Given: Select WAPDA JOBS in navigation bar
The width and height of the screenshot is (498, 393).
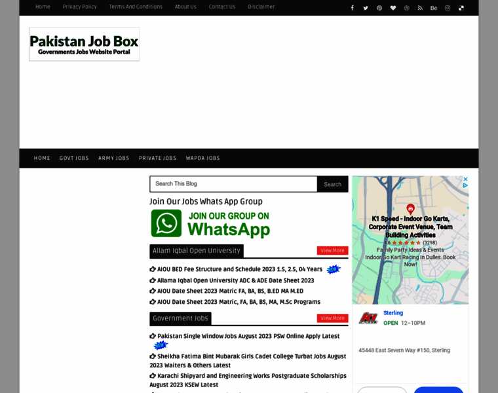Looking at the screenshot, I should point(202,158).
